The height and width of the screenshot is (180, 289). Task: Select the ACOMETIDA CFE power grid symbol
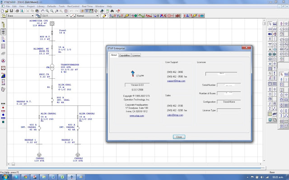pyautogui.click(x=52, y=23)
